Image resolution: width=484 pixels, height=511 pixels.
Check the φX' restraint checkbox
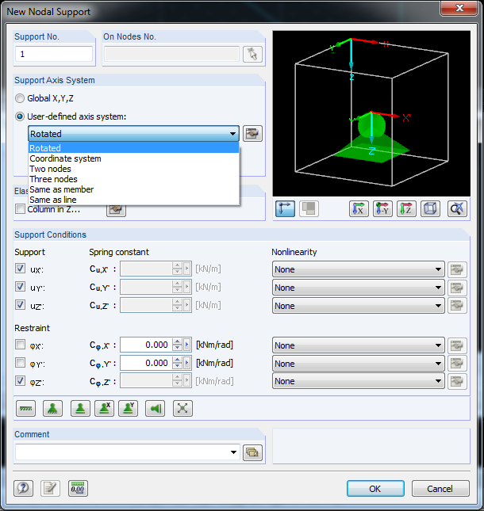click(x=21, y=344)
